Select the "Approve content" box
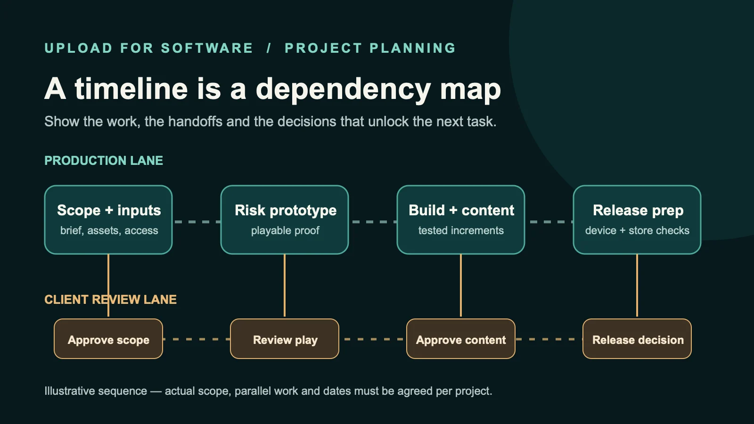 (x=461, y=339)
